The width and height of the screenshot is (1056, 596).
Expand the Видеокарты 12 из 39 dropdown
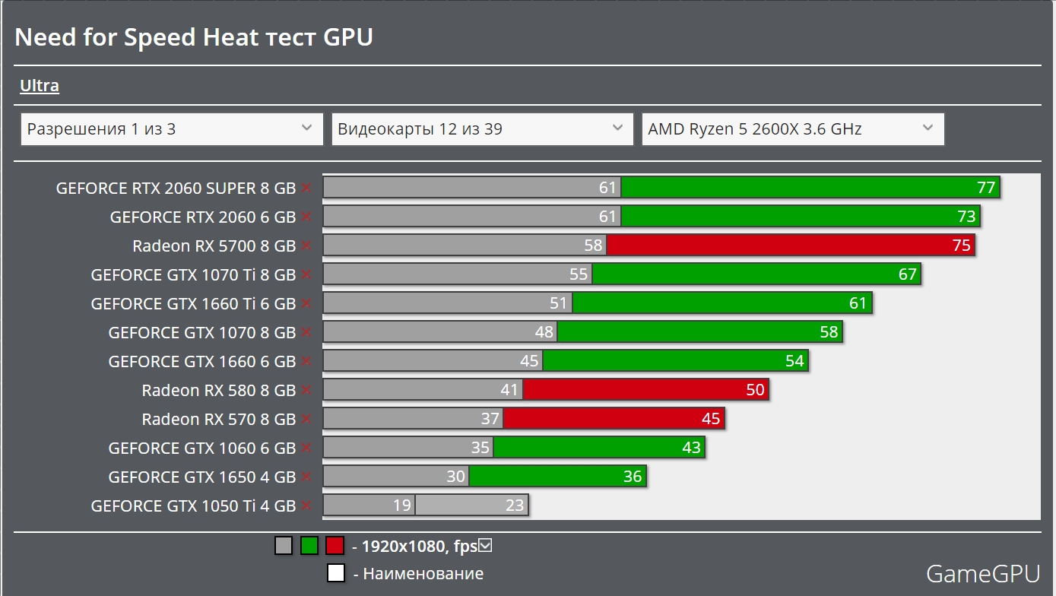point(482,129)
